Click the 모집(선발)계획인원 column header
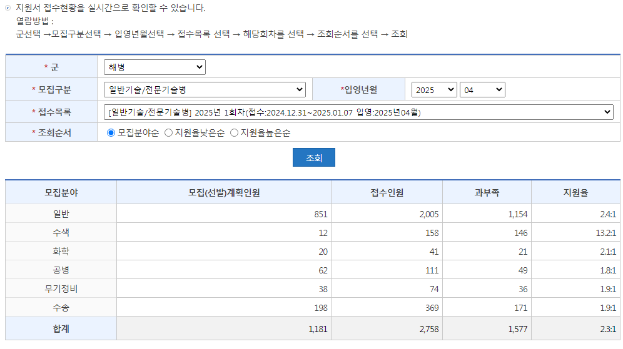623x349 pixels. click(223, 193)
